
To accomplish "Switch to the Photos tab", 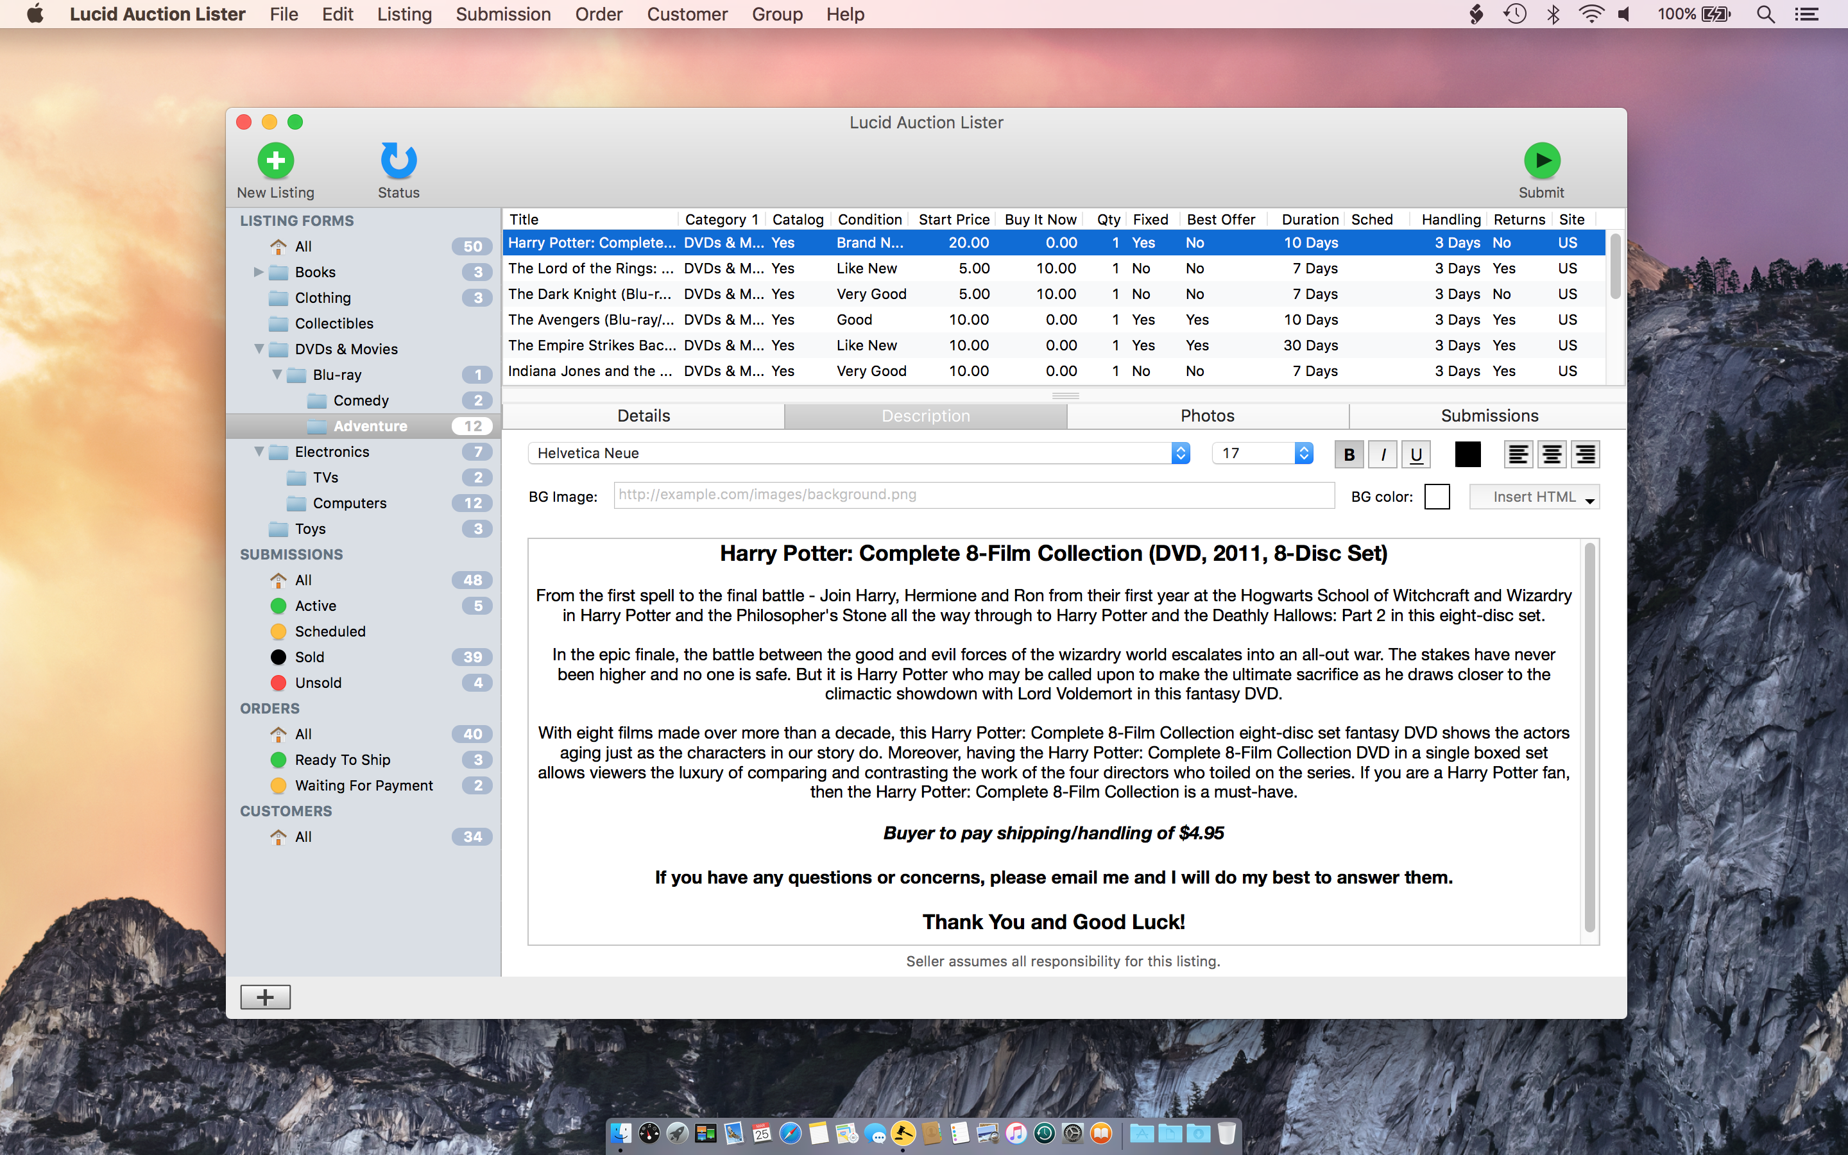I will click(x=1208, y=416).
